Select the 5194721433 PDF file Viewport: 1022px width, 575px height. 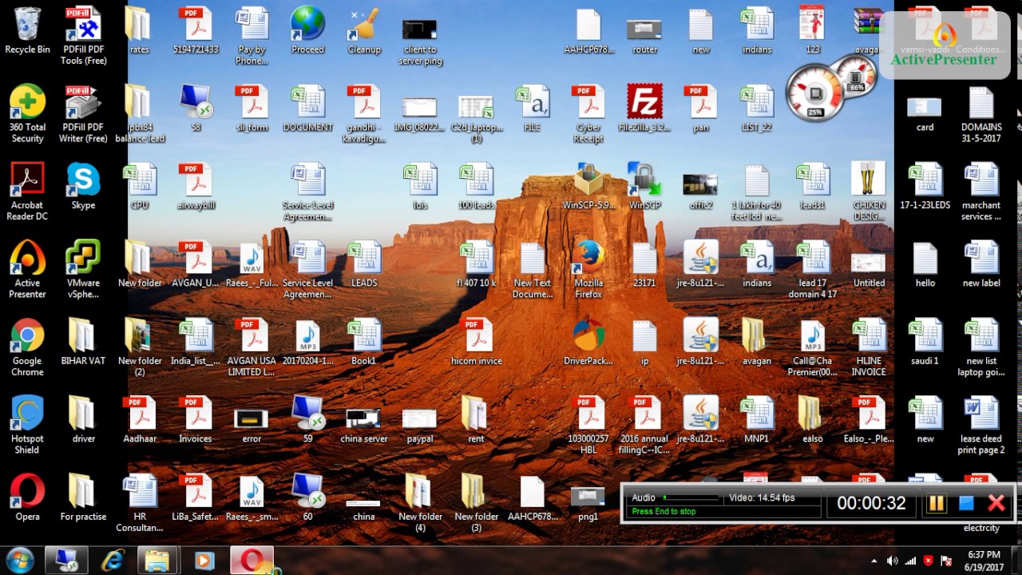pos(196,31)
